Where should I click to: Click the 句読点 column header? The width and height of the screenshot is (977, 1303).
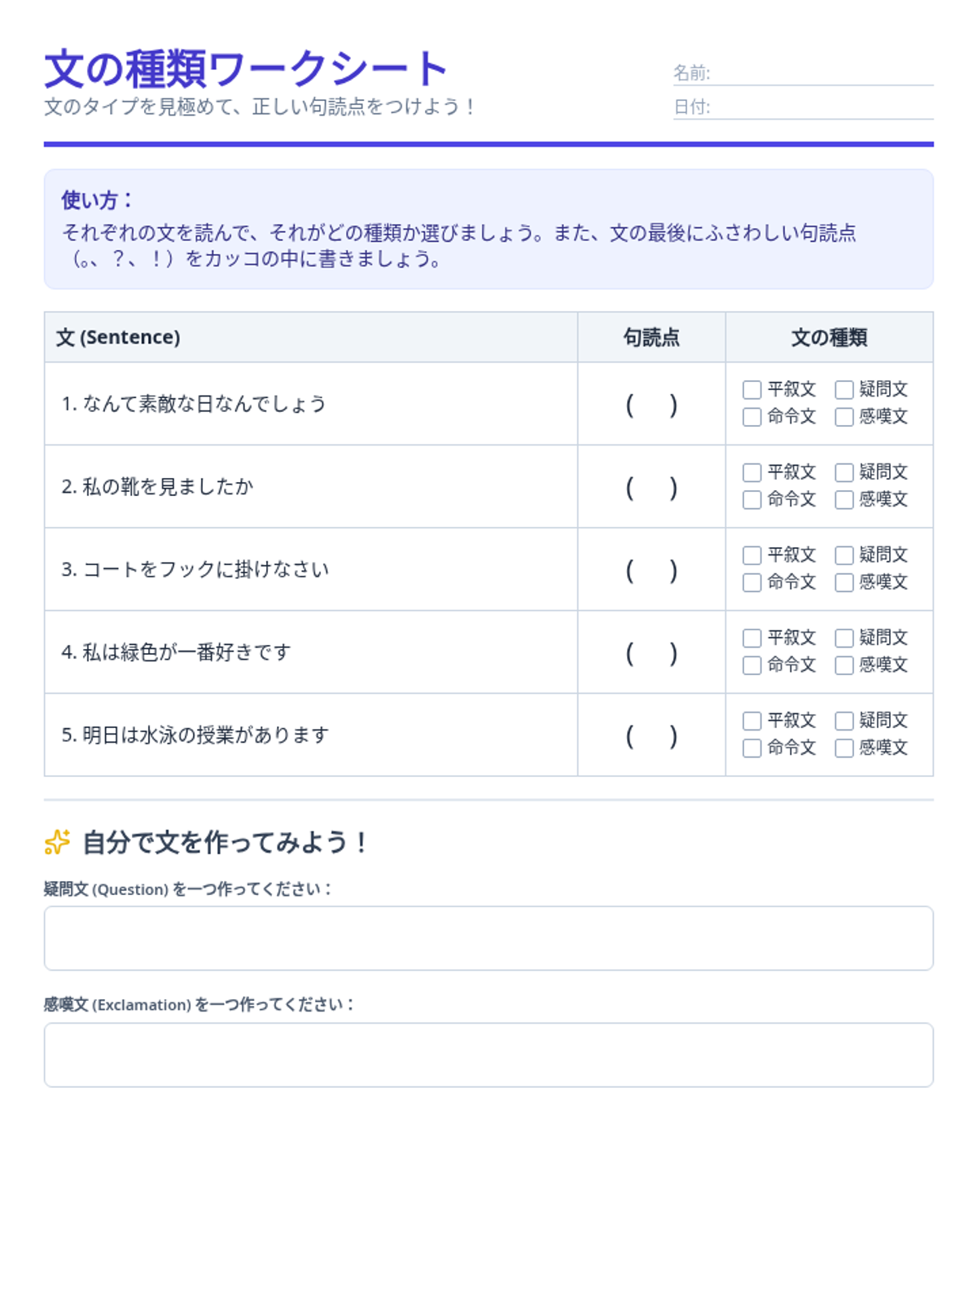651,337
